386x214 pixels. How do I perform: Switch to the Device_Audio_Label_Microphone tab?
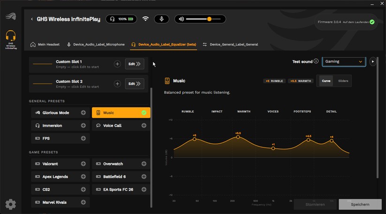pyautogui.click(x=96, y=44)
